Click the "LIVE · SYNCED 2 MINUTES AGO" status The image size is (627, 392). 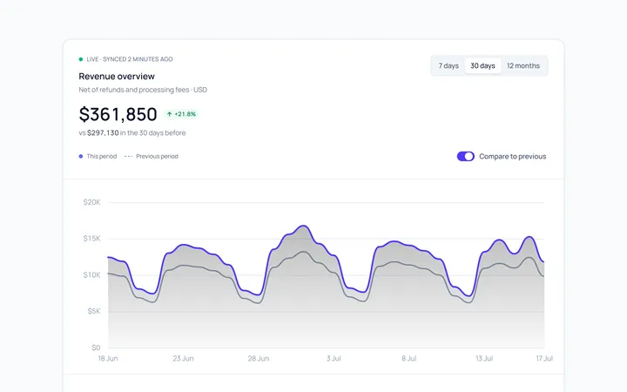tap(130, 59)
